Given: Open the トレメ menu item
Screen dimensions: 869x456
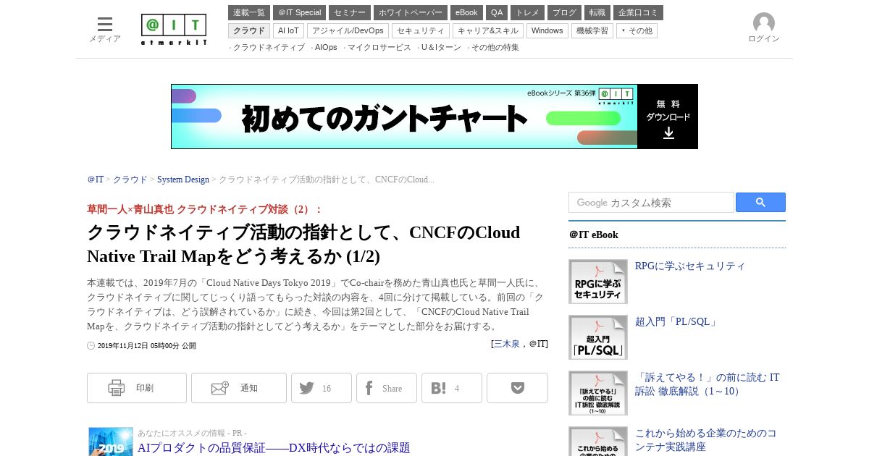Looking at the screenshot, I should (x=527, y=13).
